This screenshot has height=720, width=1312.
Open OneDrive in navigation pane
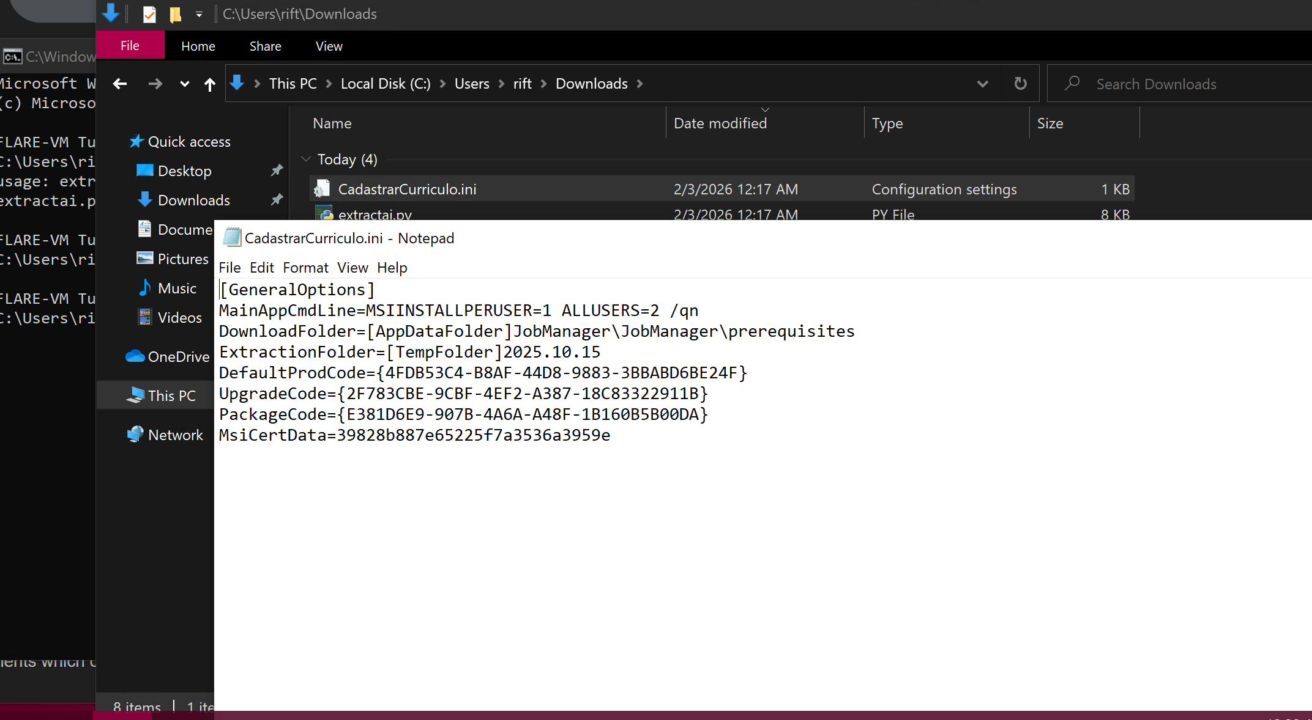(x=179, y=357)
